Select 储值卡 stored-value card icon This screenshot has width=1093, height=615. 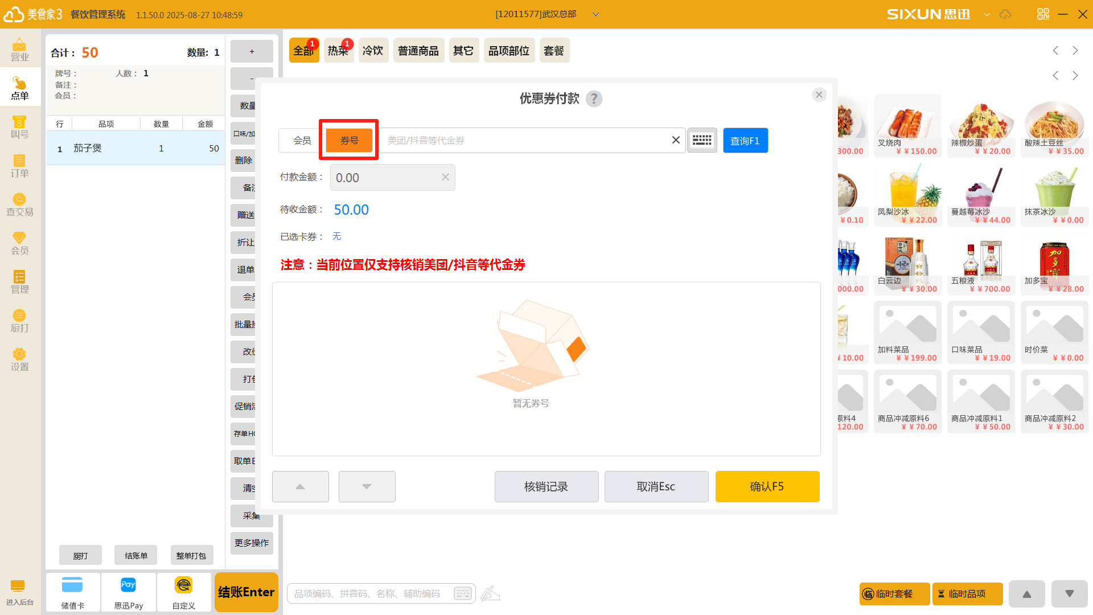click(72, 592)
